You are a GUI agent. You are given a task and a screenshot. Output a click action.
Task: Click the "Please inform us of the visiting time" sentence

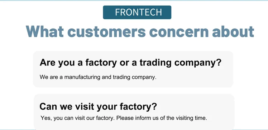[x=162, y=118]
